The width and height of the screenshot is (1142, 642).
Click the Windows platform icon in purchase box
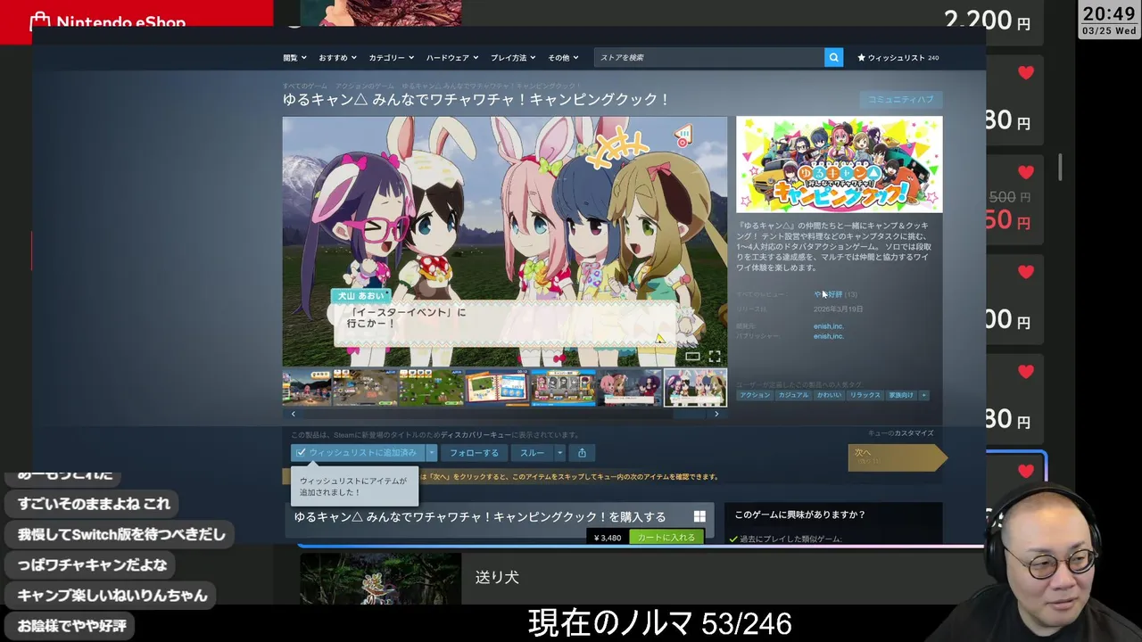699,516
